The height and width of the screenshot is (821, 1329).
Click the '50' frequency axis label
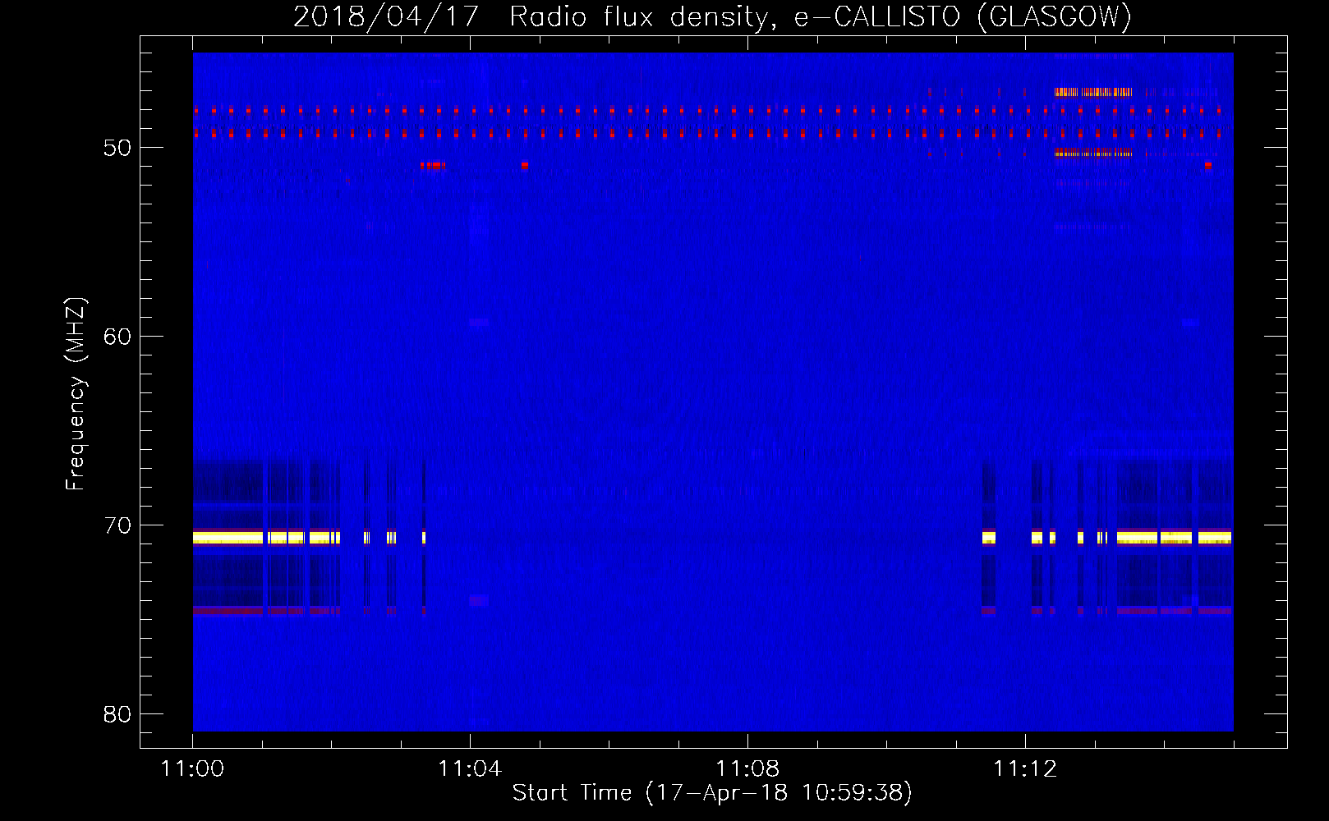117,148
